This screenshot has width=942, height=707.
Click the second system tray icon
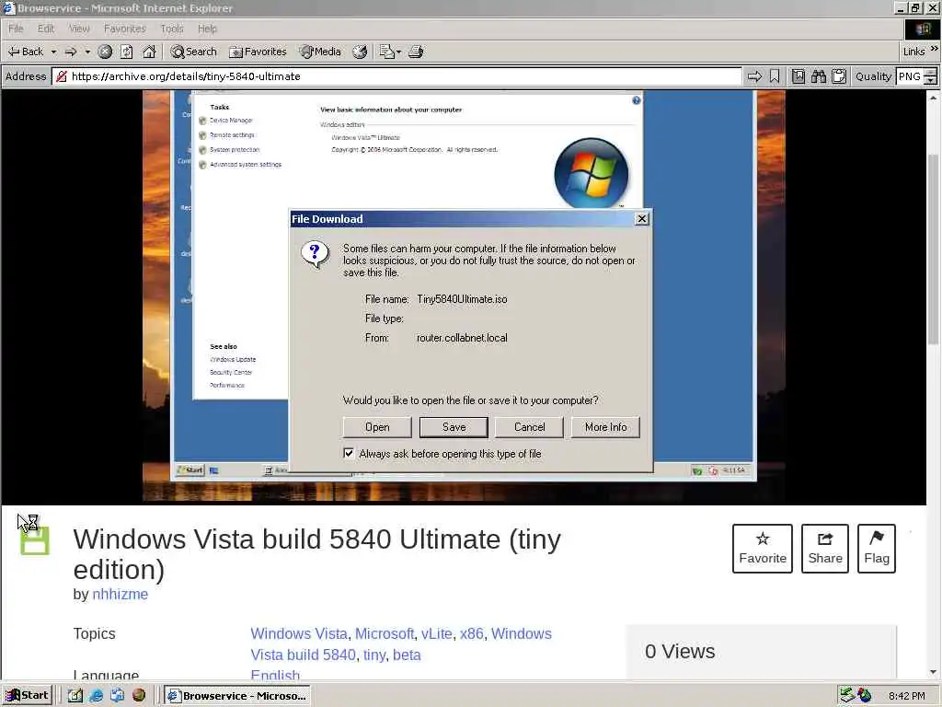click(x=865, y=695)
